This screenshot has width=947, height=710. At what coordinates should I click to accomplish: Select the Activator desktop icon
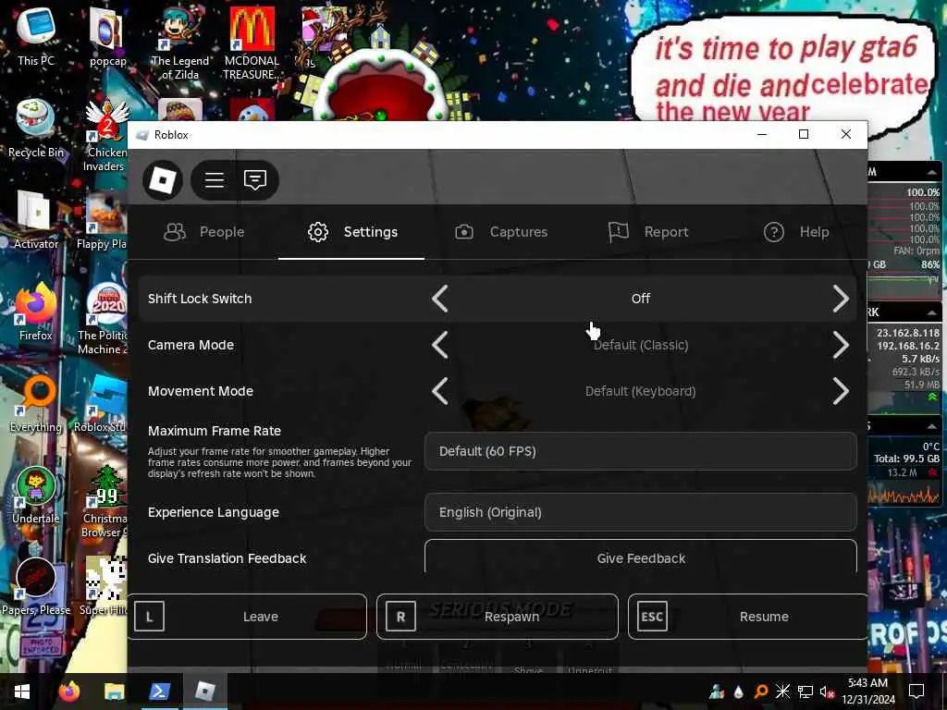(x=36, y=220)
